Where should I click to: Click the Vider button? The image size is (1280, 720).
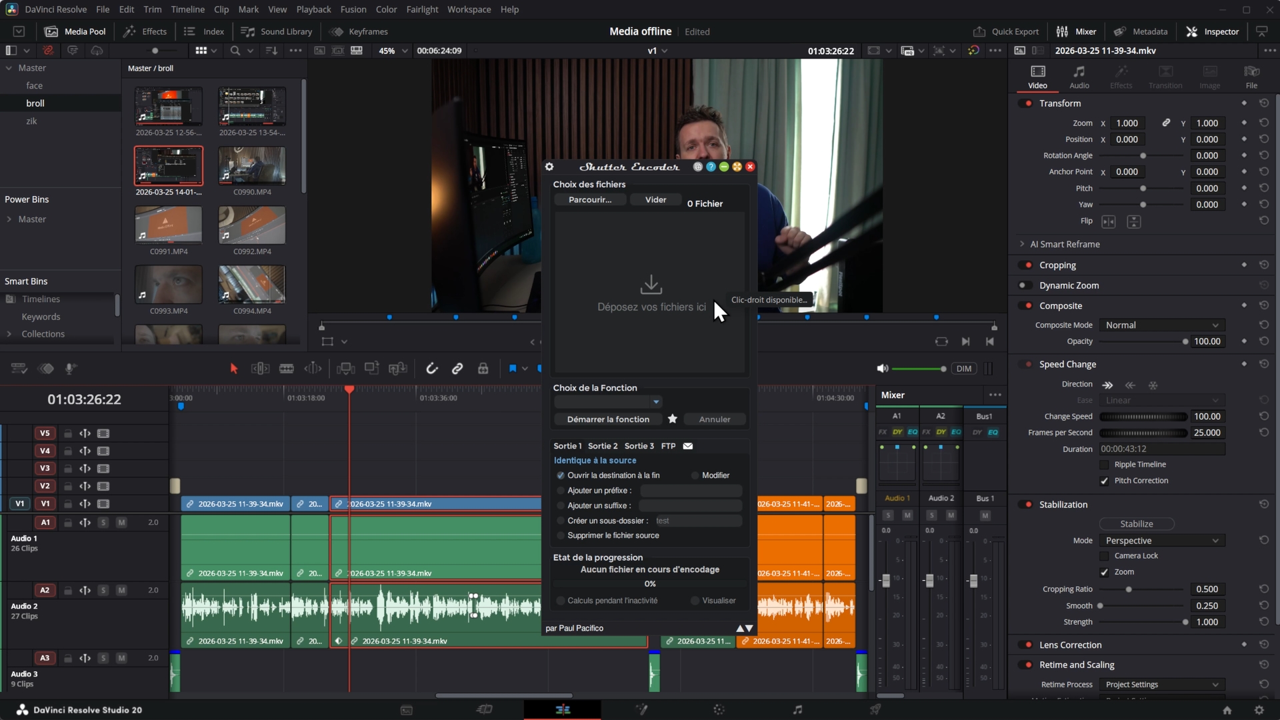(655, 200)
